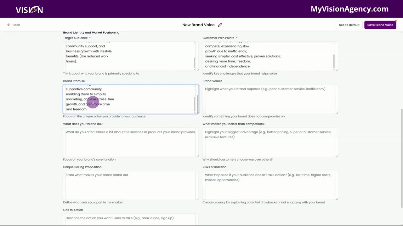Viewport: 403px width, 226px height.
Task: Place cursor in the Brand Promise text box
Action: pyautogui.click(x=129, y=99)
